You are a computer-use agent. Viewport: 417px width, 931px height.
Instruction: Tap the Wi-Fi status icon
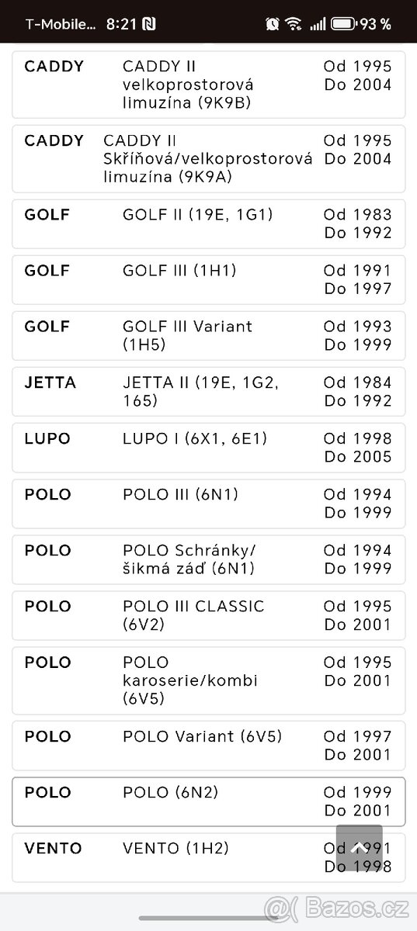click(x=294, y=23)
